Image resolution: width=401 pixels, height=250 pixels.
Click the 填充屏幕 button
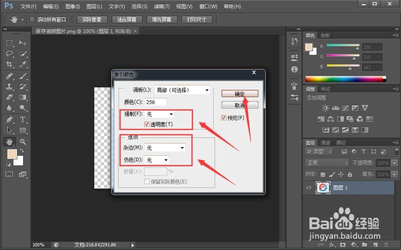click(x=161, y=19)
